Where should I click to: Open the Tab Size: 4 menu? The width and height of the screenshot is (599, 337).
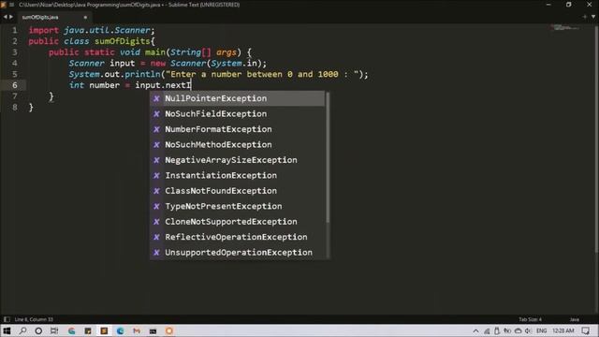(531, 319)
